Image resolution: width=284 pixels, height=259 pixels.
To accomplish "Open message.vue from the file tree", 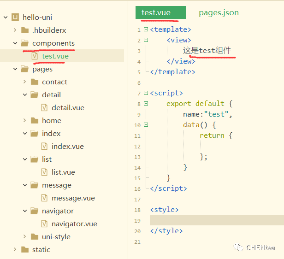I will [x=73, y=198].
